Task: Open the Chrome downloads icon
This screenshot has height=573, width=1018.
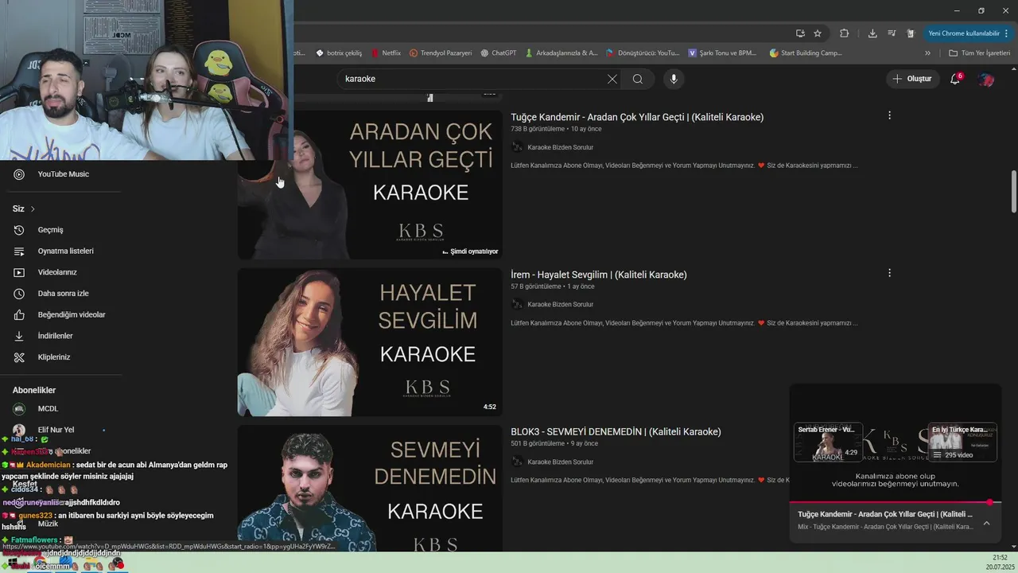Action: coord(872,33)
